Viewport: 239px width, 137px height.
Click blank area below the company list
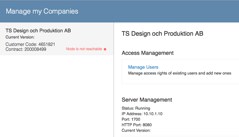[x=57, y=96]
